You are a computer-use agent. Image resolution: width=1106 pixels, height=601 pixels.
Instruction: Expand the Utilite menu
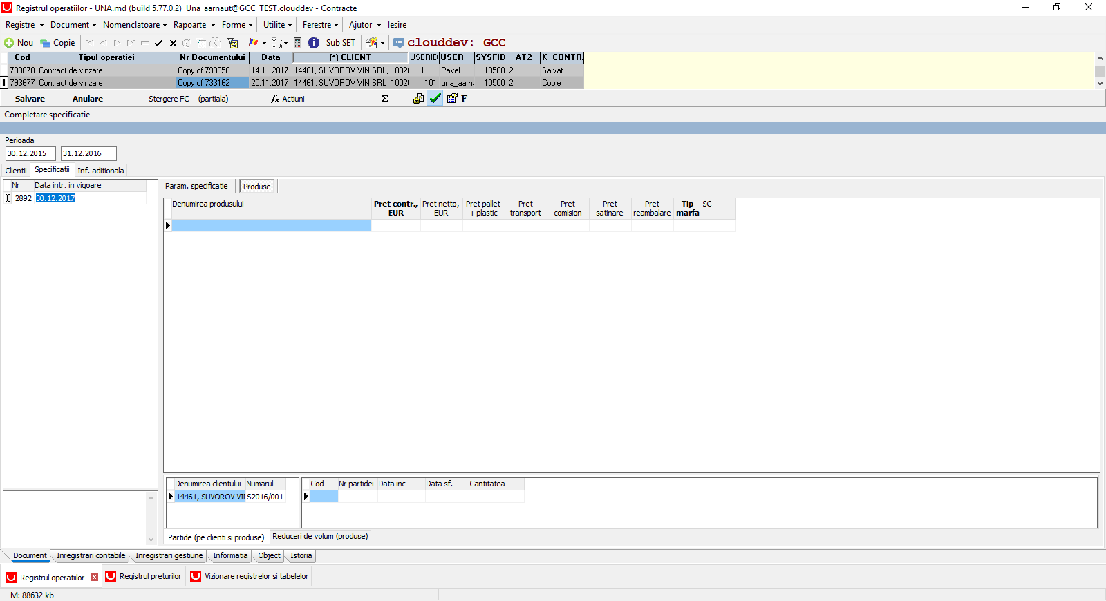click(277, 25)
